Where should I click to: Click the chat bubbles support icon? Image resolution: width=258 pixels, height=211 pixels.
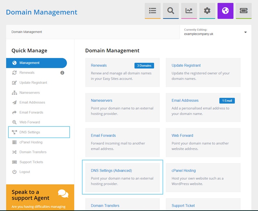tap(63, 194)
